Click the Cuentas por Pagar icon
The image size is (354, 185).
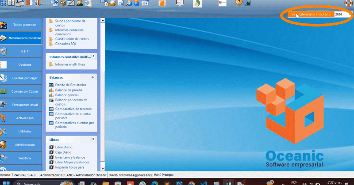tap(4, 78)
